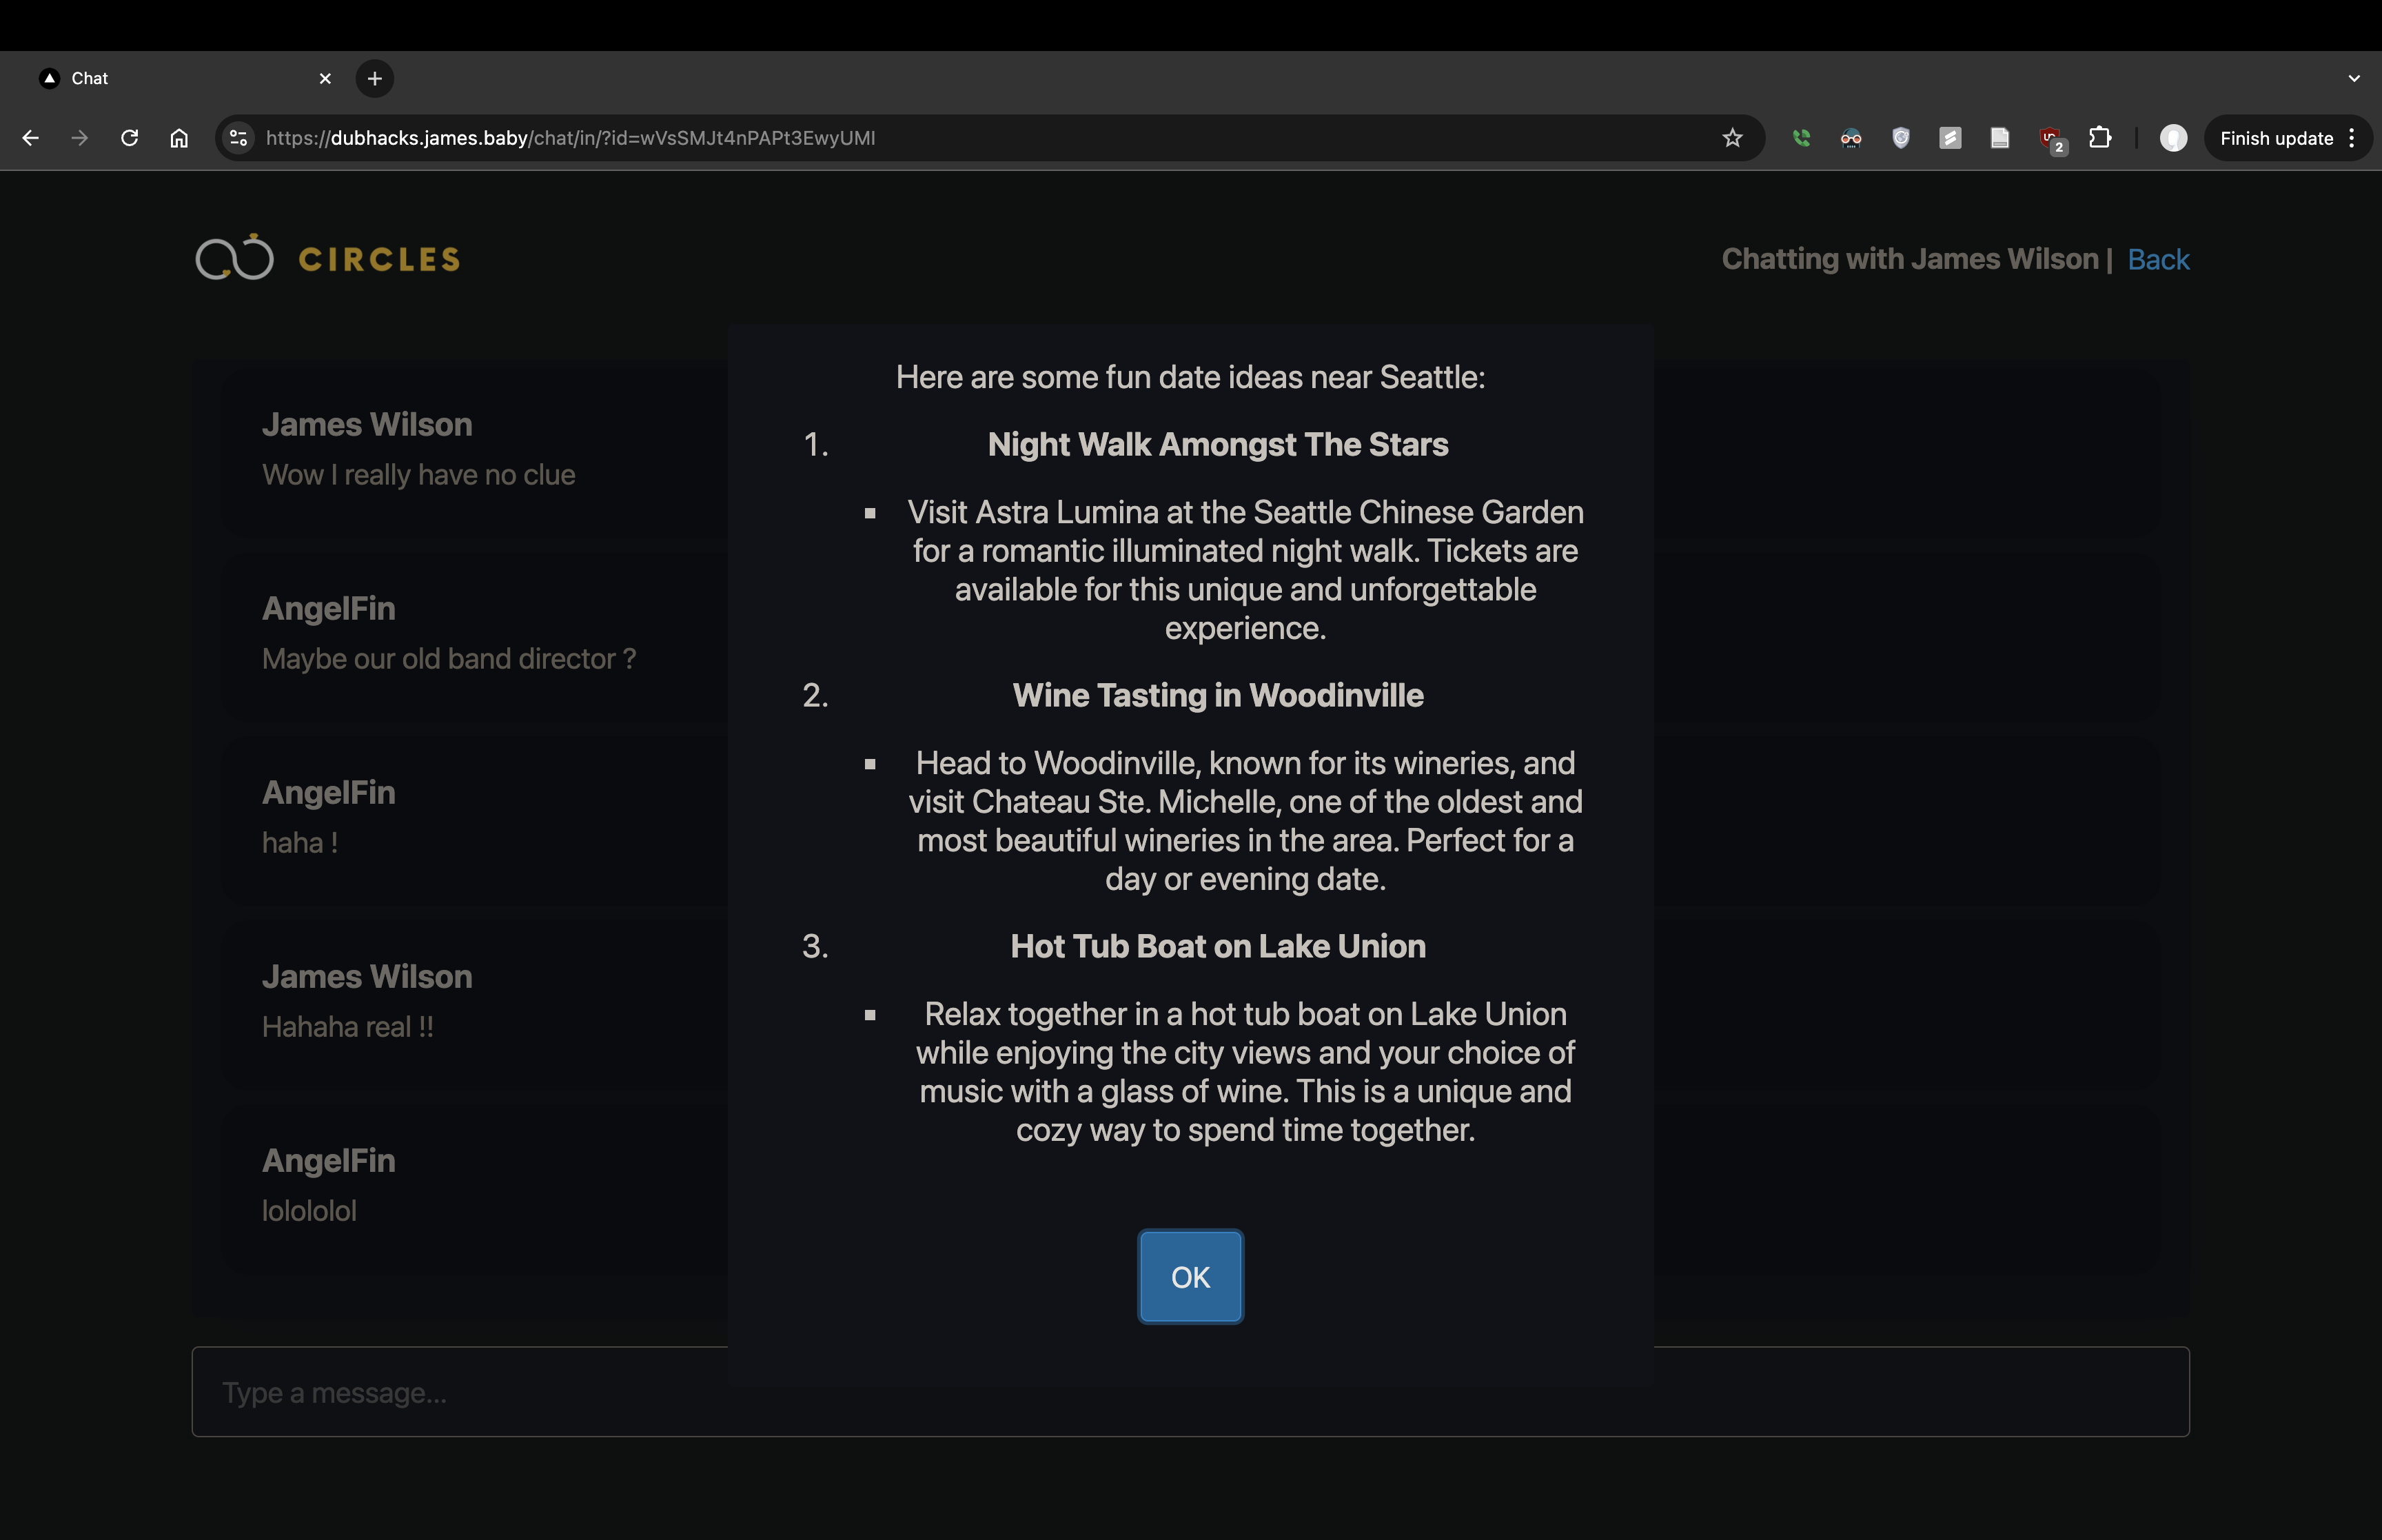Click the Circles logo icon

(234, 258)
